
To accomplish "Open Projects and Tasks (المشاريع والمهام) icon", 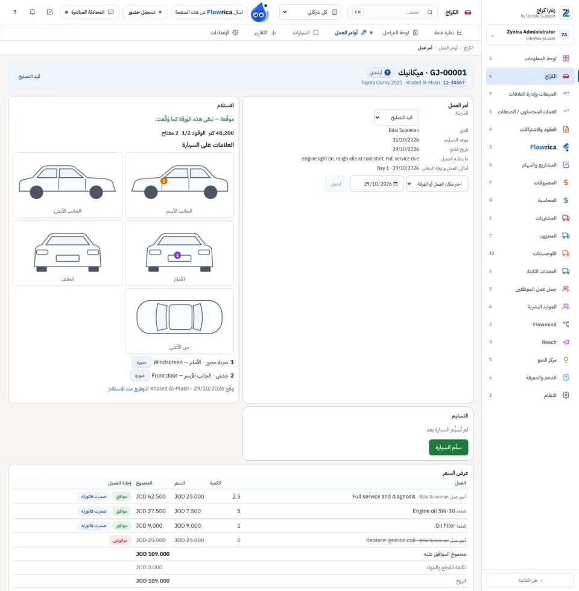I will click(566, 165).
